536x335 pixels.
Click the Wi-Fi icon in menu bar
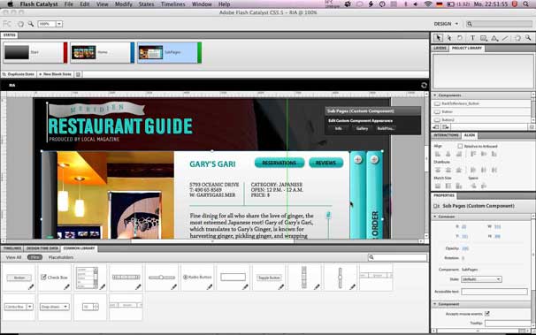click(427, 4)
